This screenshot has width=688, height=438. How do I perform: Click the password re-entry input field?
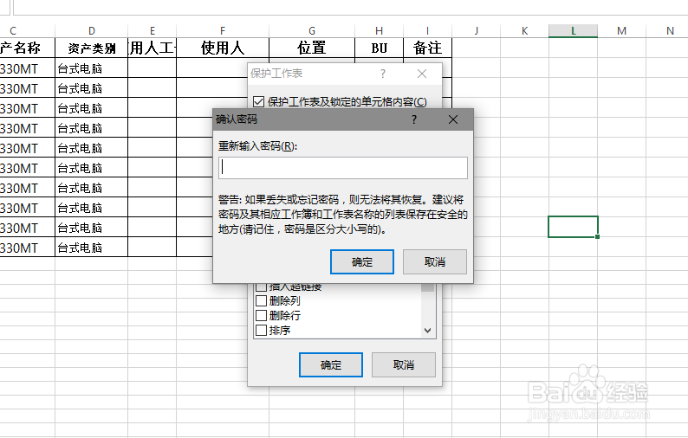click(342, 168)
